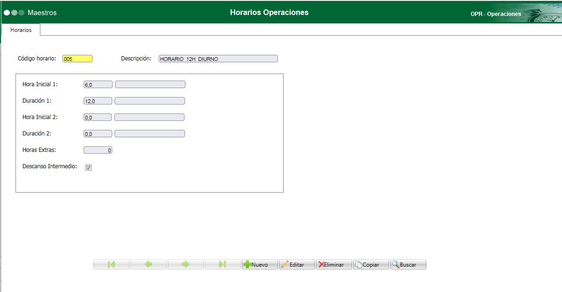This screenshot has width=562, height=292.
Task: Go to the previous record arrow
Action: pos(148,264)
